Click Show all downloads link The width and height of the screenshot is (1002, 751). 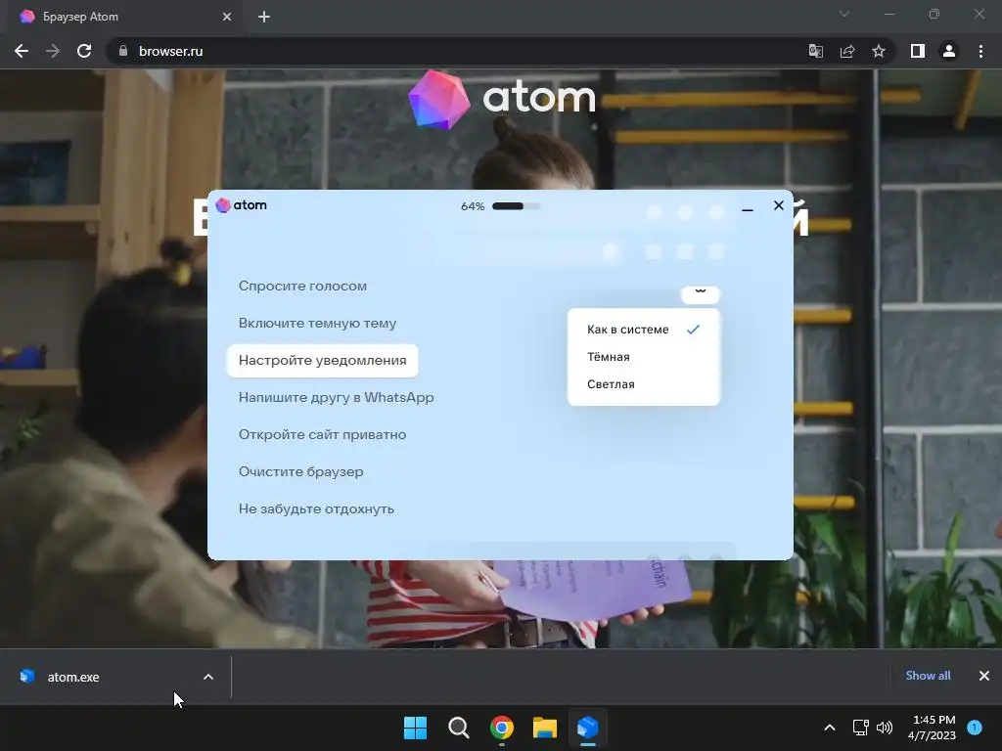[x=928, y=676]
